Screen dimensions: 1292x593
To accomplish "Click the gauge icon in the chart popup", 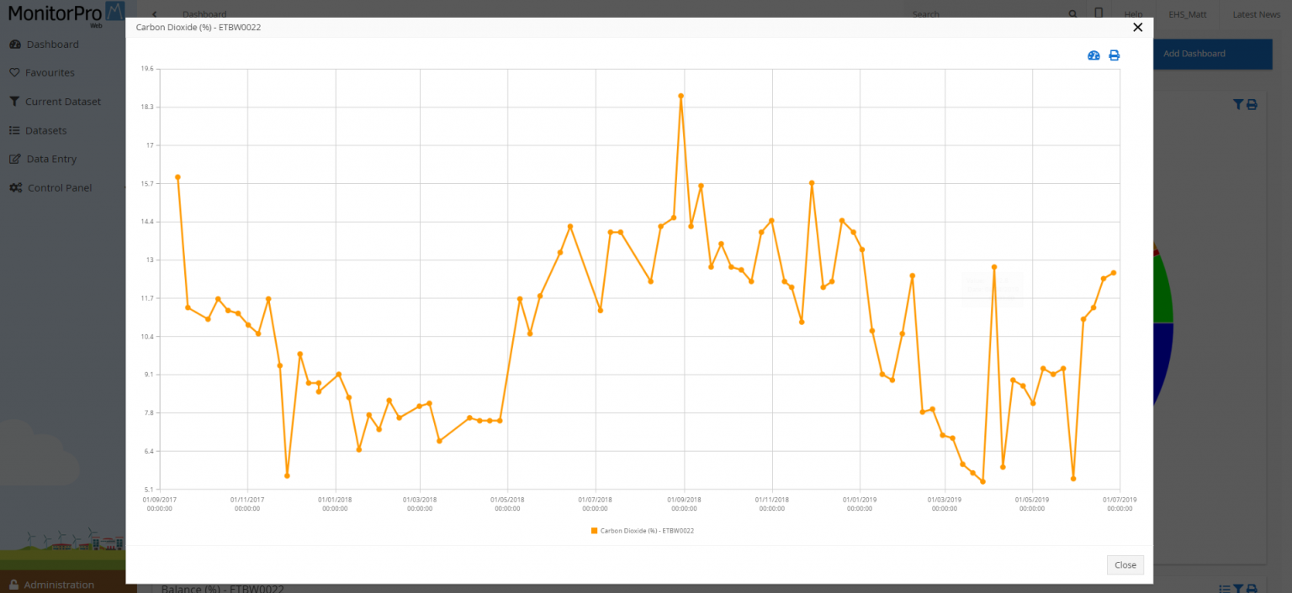I will [x=1093, y=55].
